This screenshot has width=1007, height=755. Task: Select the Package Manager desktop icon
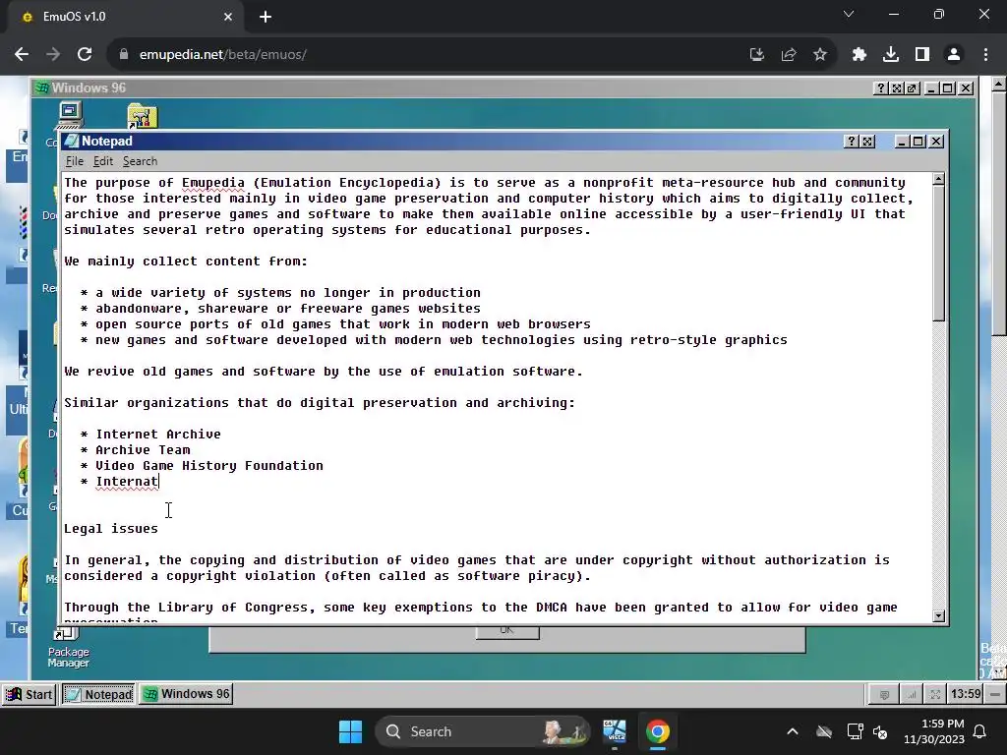coord(68,649)
